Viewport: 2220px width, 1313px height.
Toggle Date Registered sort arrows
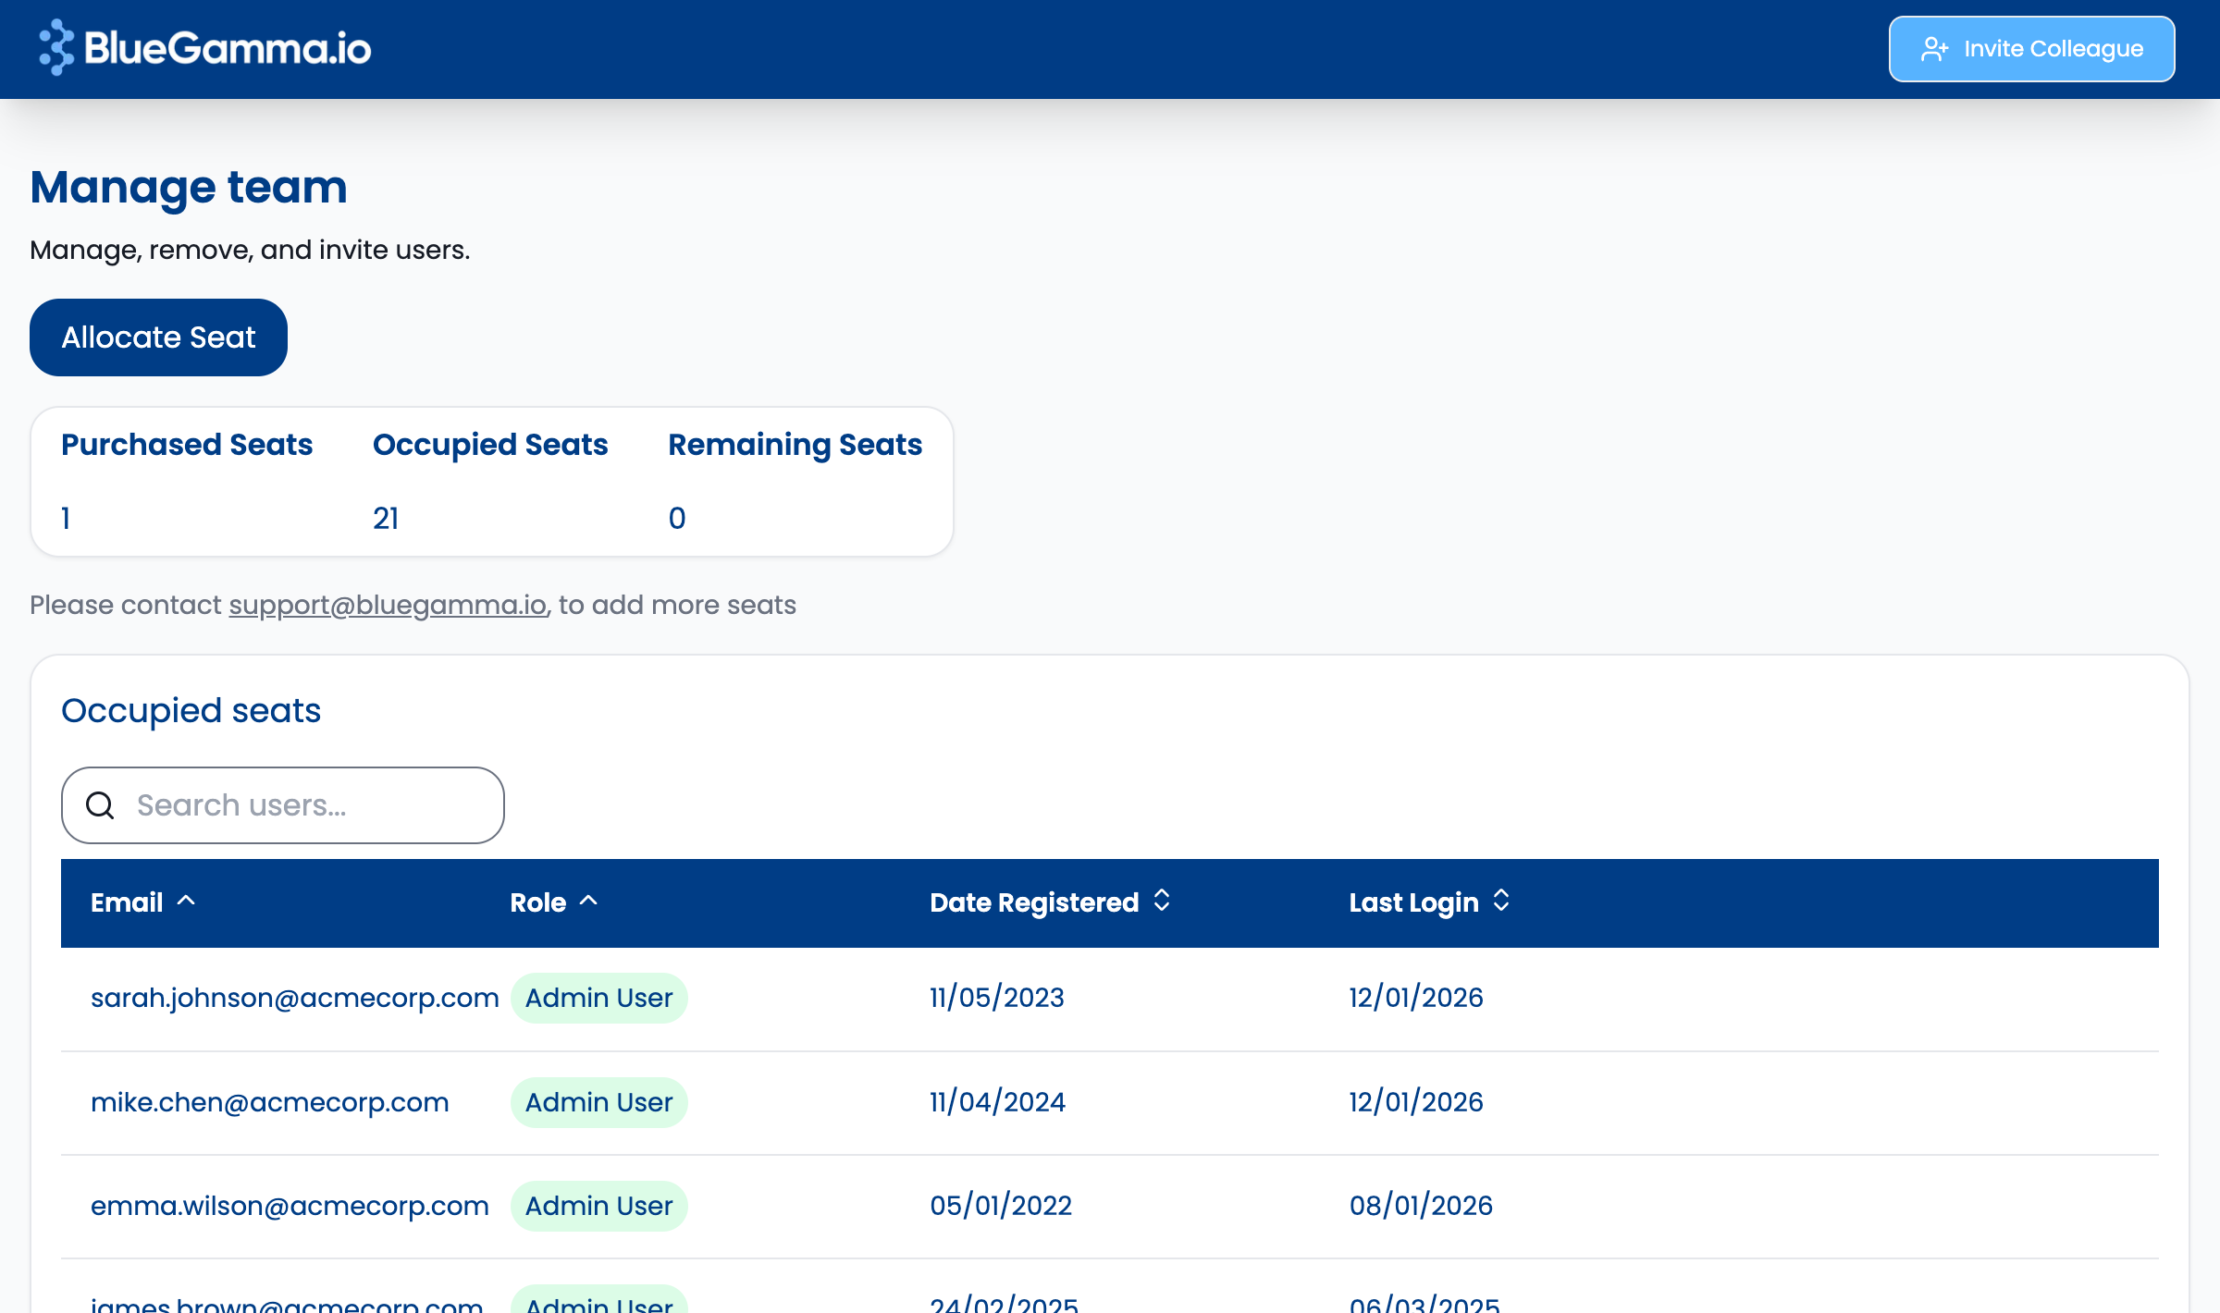coord(1162,901)
